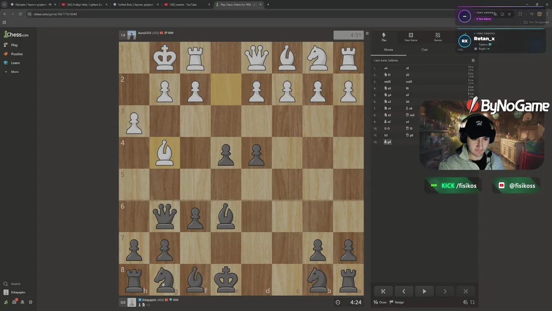The height and width of the screenshot is (311, 552).
Task: Click Erkayayim's avatar below the board
Action: tap(132, 302)
